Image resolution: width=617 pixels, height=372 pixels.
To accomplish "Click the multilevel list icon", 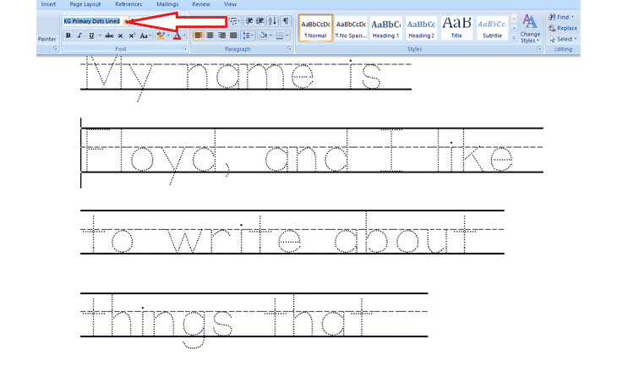I will pos(234,21).
